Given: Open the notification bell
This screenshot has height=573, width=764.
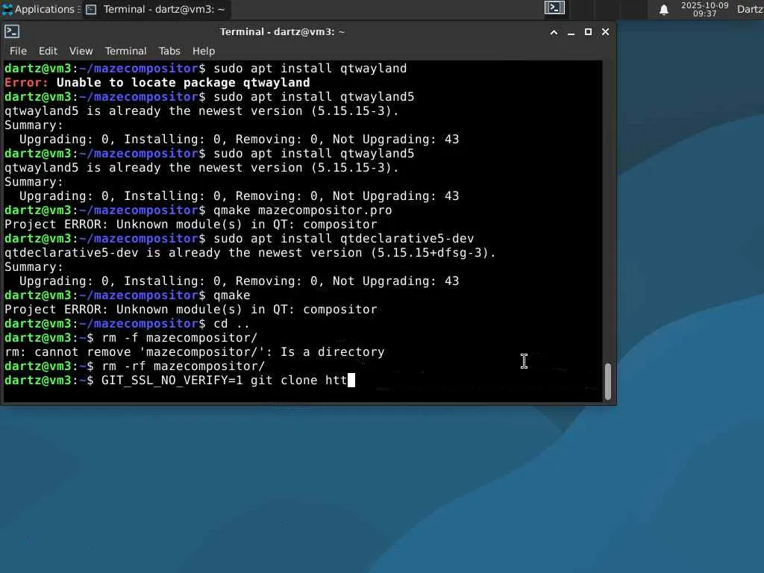Looking at the screenshot, I should pyautogui.click(x=663, y=10).
